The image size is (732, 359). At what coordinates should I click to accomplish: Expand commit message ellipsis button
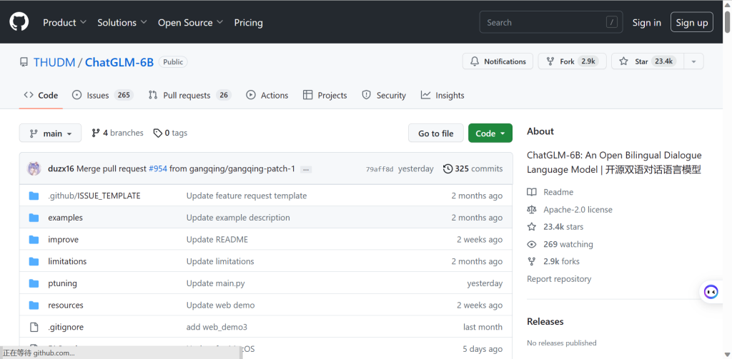[306, 169]
